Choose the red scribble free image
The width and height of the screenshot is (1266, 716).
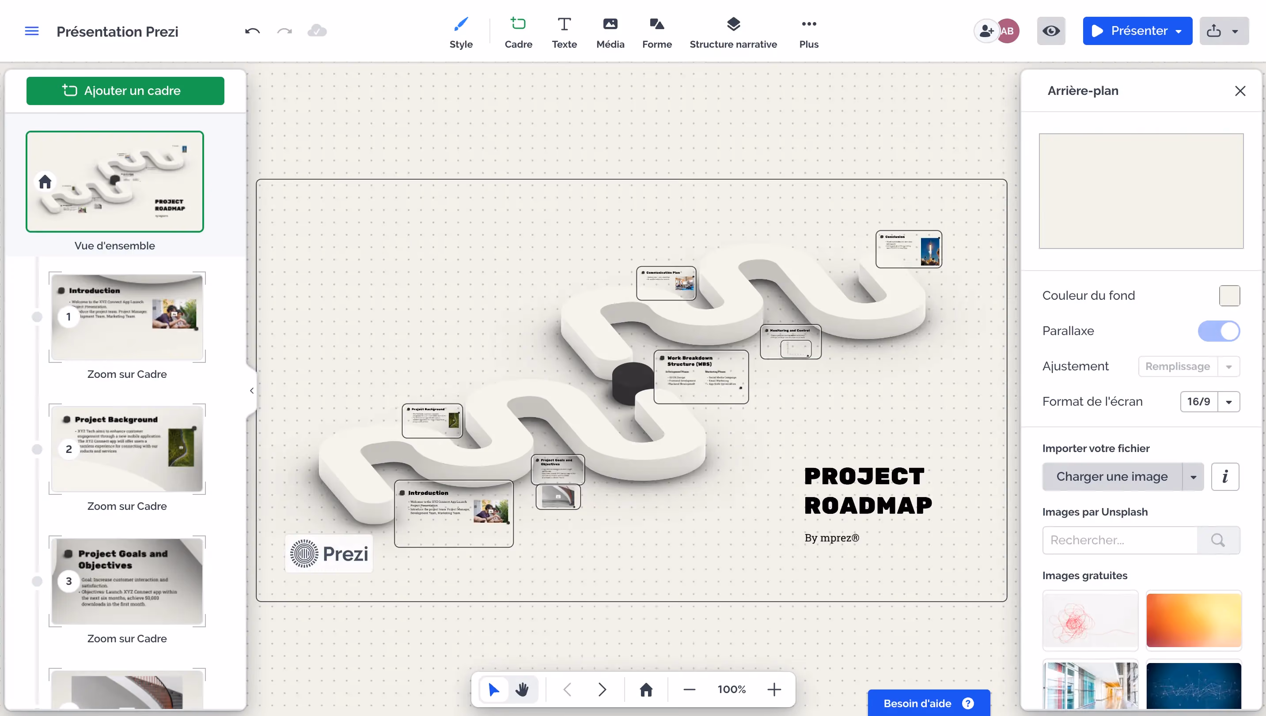pos(1090,620)
